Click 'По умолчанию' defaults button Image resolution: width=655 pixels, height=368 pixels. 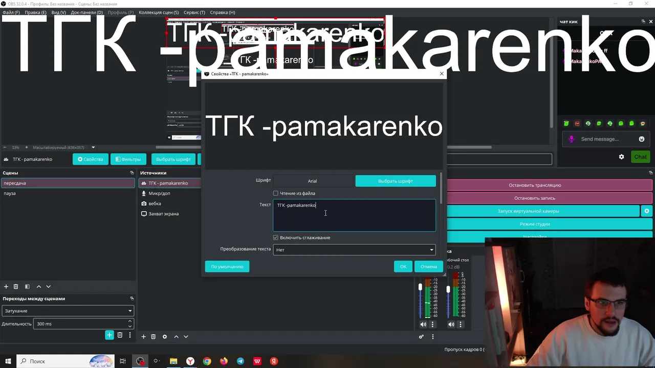tap(227, 267)
